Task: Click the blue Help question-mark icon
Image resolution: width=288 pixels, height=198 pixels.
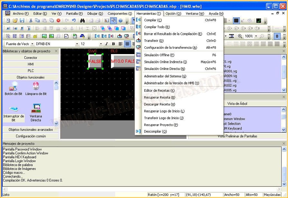Action: [120, 20]
